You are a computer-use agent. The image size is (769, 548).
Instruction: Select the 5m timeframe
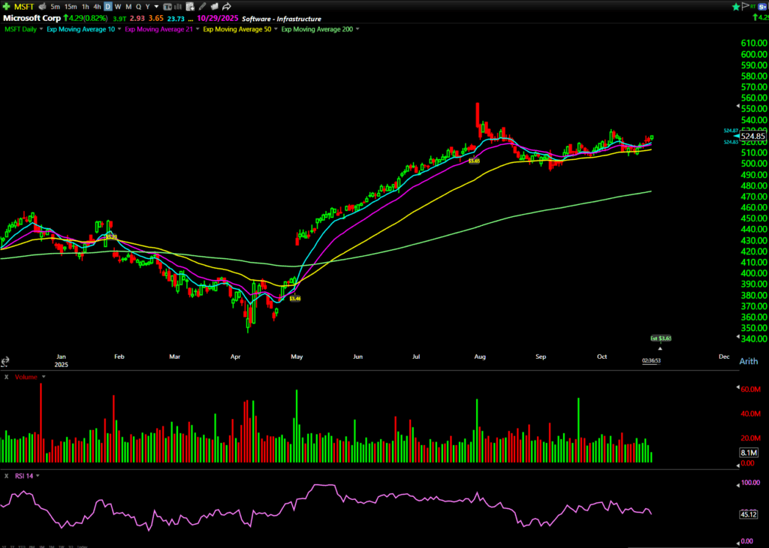[55, 6]
